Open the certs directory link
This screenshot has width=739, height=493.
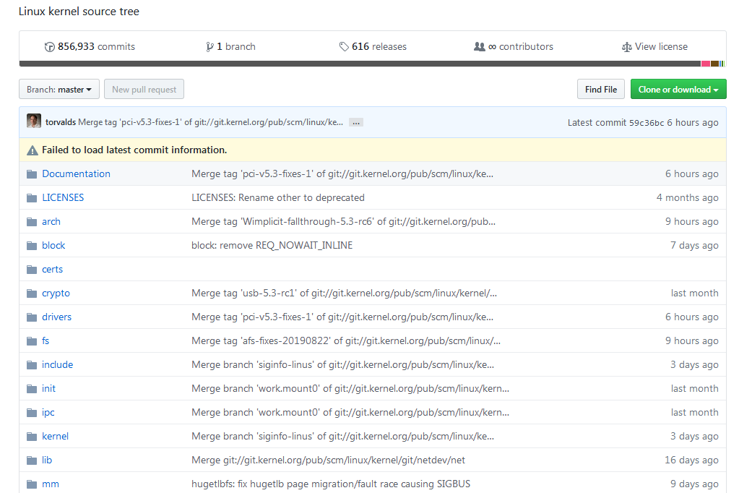(52, 270)
